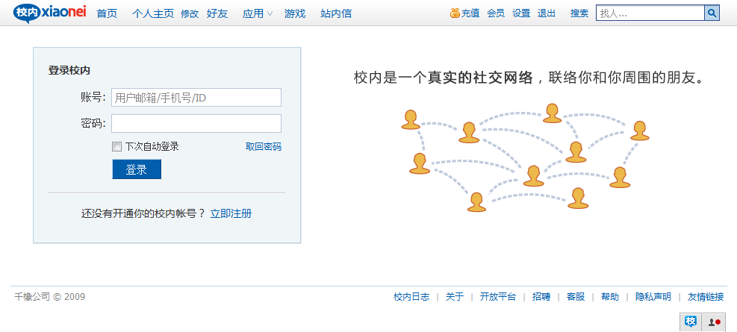Click the 密码 password input field

coord(196,124)
